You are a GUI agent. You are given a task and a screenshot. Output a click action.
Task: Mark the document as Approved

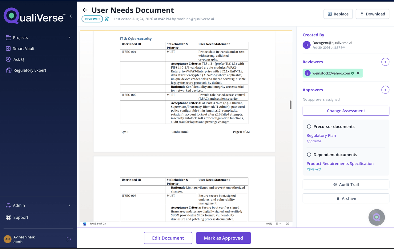(x=223, y=238)
